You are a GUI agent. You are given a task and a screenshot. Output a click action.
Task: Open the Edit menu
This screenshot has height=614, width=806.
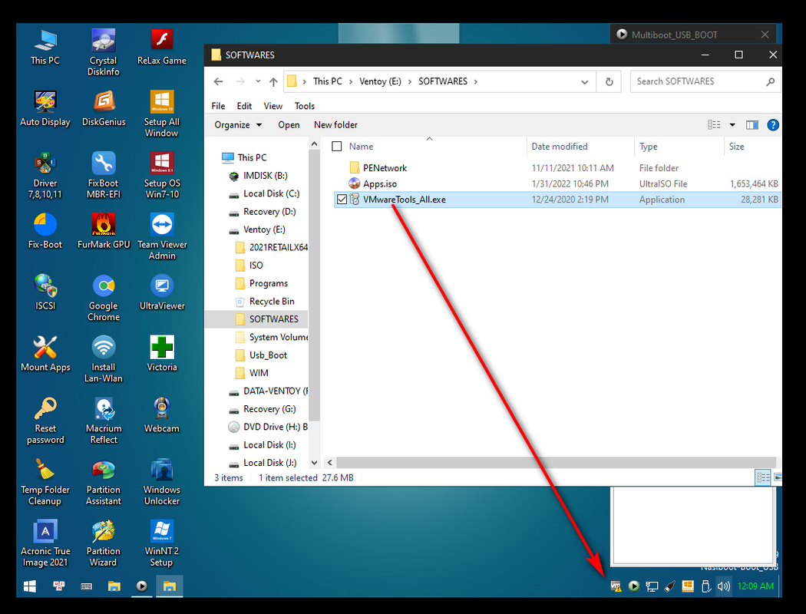tap(244, 106)
